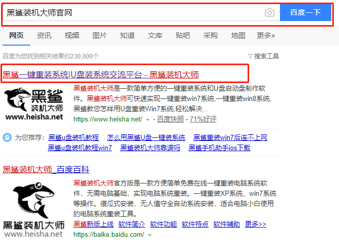Image resolution: width=339 pixels, height=245 pixels.
Task: Expand the 更多» tab menu
Action: (x=266, y=35)
